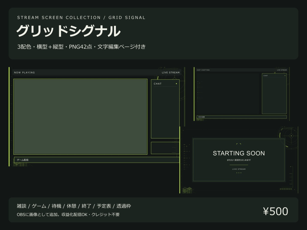Image resolution: width=307 pixels, height=230 pixels.
Task: Click the title グリッドシグナル
Action: click(x=68, y=31)
